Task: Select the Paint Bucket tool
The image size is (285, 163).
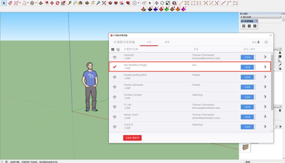Action: click(x=80, y=3)
